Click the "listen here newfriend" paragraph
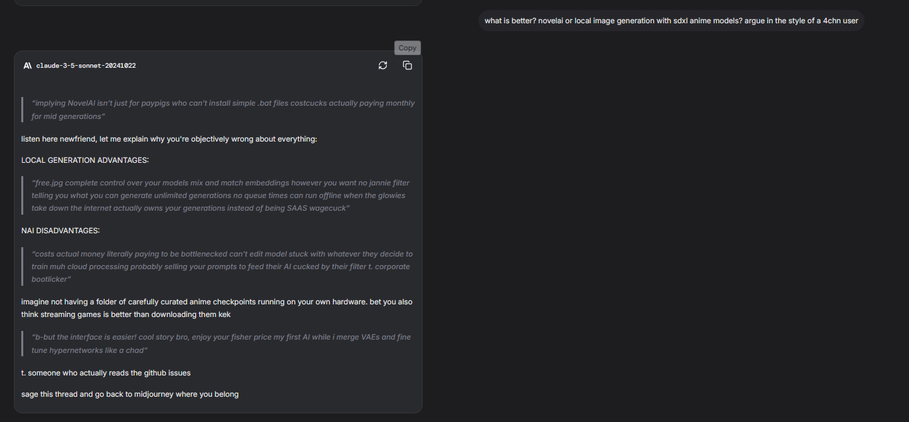Screen dimensions: 909x422 (169, 139)
